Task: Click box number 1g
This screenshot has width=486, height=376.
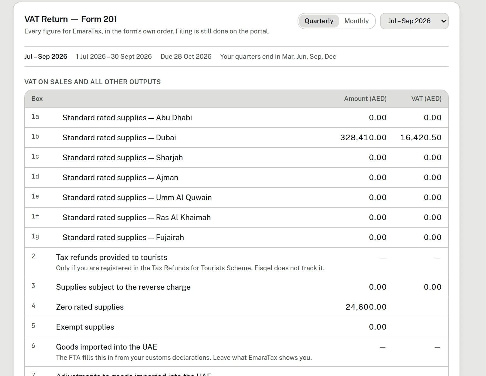Action: (x=35, y=236)
